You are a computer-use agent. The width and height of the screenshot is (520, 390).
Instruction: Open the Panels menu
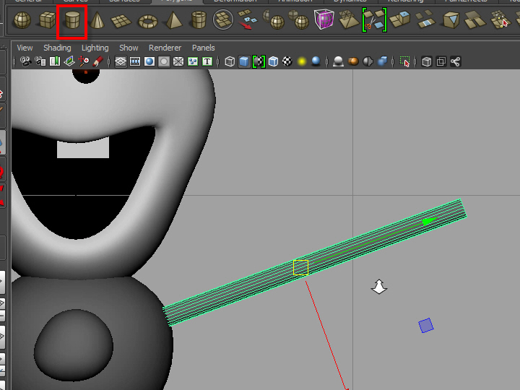point(203,48)
